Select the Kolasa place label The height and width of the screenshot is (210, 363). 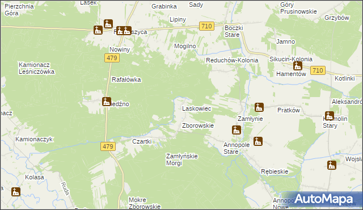point(35,177)
